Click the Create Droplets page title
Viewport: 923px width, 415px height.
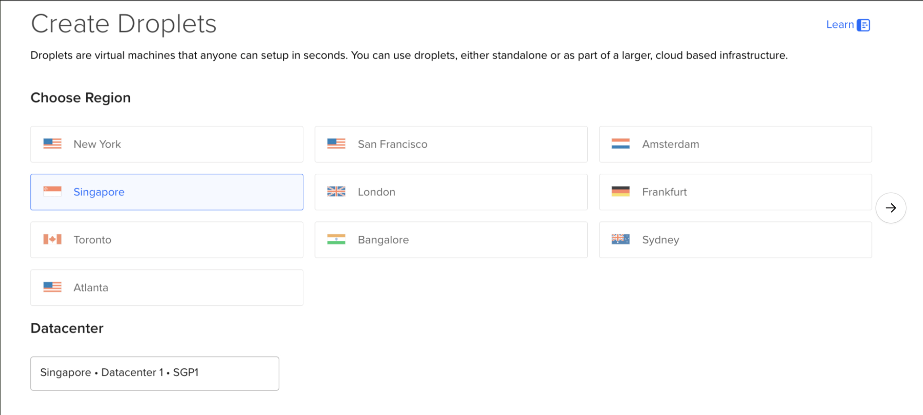coord(123,24)
